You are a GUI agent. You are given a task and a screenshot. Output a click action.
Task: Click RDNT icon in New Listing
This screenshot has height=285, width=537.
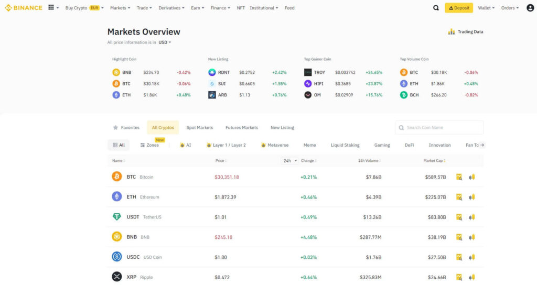point(212,72)
